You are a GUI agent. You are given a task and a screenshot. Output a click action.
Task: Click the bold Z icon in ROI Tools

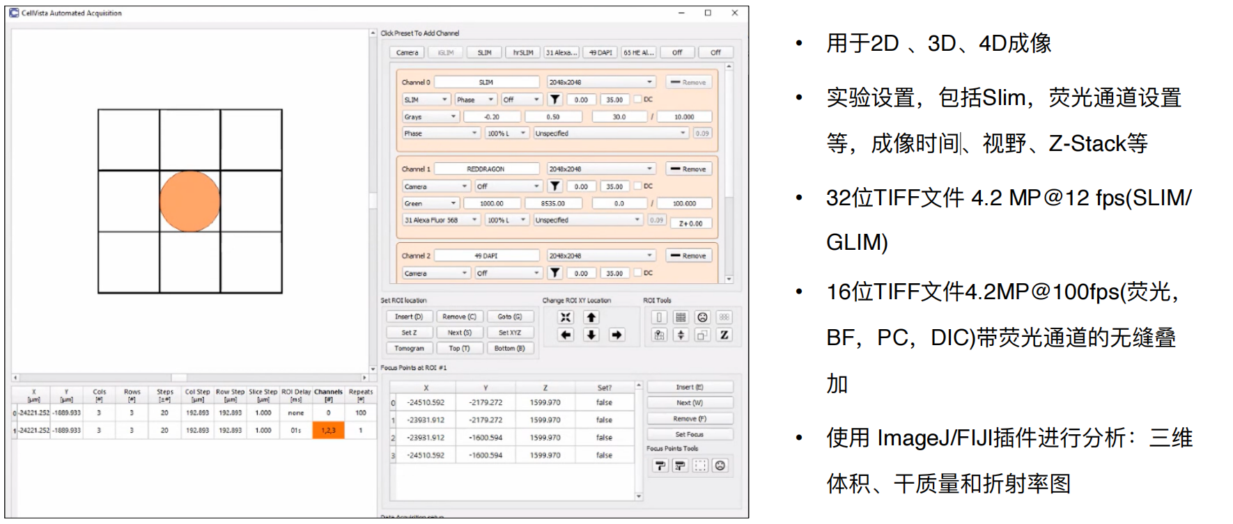pos(724,335)
